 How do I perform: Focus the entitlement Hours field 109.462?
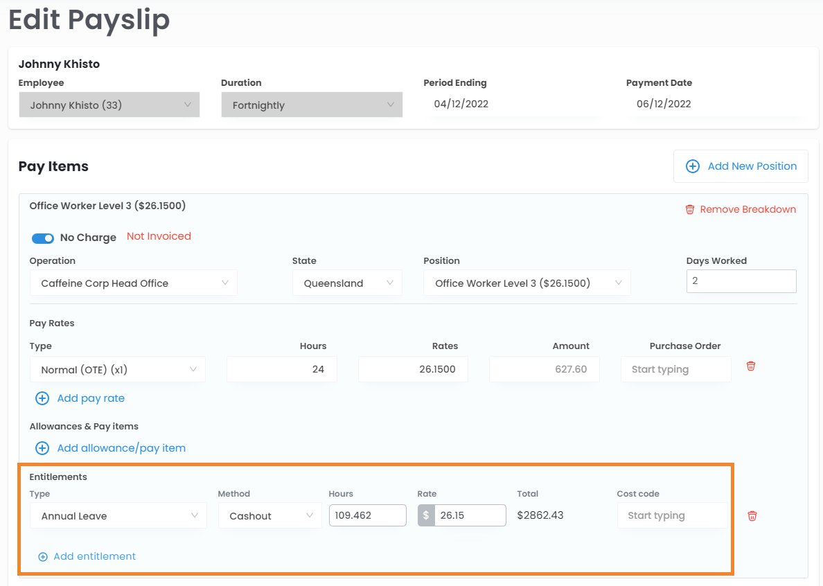[367, 516]
